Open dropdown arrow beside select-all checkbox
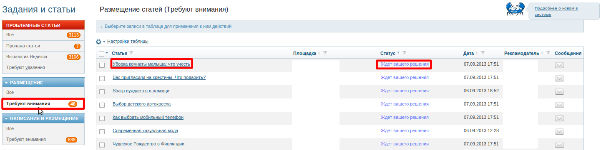The image size is (601, 150). coord(107,53)
